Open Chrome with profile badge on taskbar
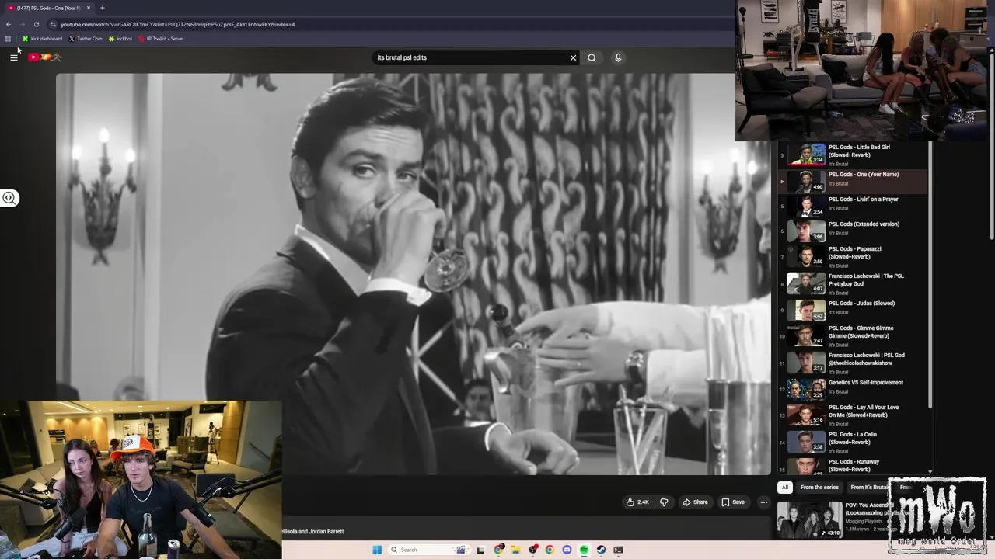The width and height of the screenshot is (995, 559). pyautogui.click(x=498, y=550)
